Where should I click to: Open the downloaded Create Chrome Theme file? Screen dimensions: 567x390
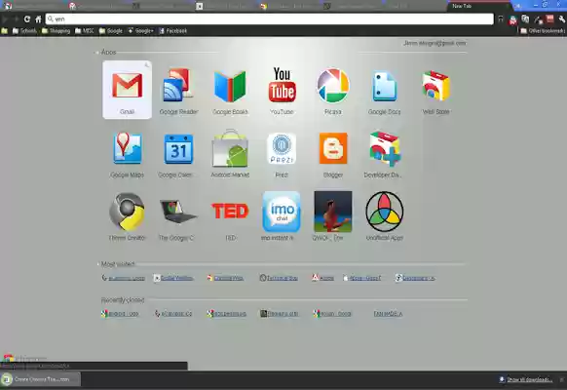[41, 379]
